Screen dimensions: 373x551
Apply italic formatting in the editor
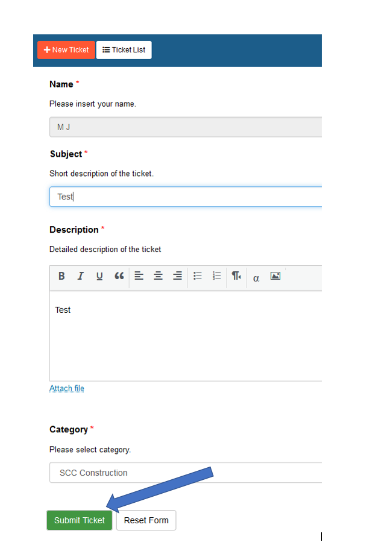coord(80,276)
